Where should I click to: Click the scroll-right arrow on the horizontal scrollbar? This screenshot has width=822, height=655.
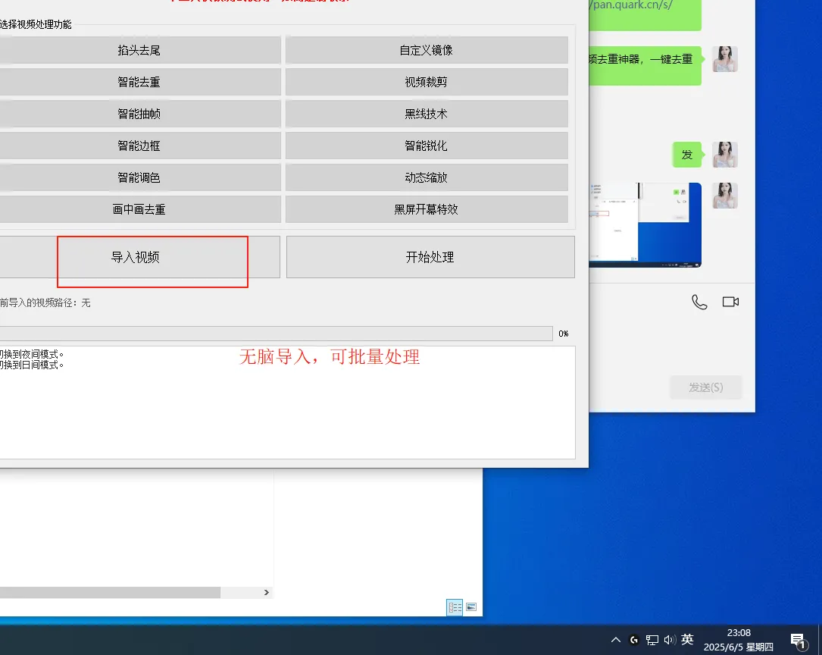(266, 592)
